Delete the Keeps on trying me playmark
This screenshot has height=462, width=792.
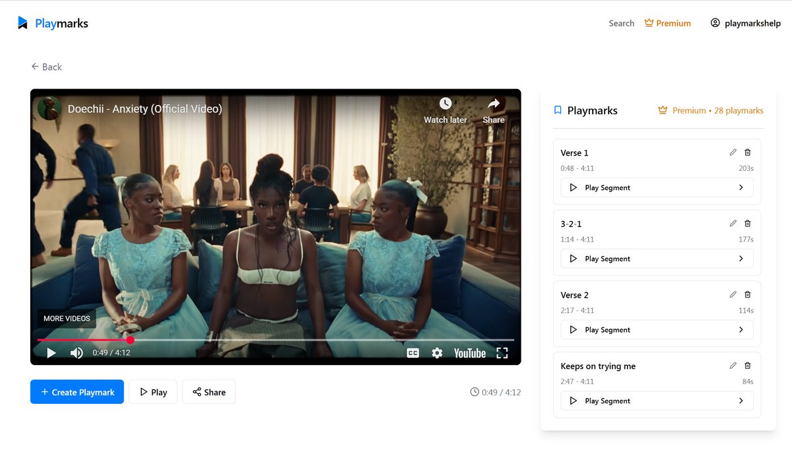point(748,366)
